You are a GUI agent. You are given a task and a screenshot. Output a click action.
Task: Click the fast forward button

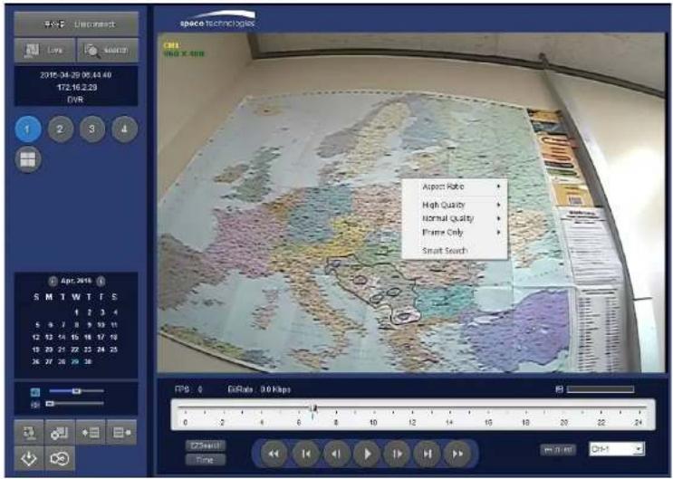[458, 454]
